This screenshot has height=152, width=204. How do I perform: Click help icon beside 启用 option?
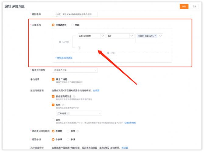coord(78,131)
